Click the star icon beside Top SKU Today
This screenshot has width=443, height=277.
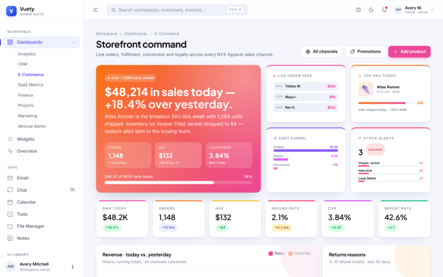pos(360,76)
